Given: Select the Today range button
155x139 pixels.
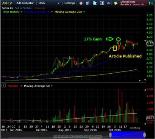Looking at the screenshot, I should click(x=97, y=136).
